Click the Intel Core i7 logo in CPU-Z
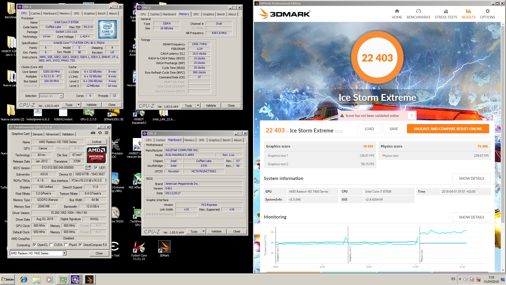 click(107, 30)
